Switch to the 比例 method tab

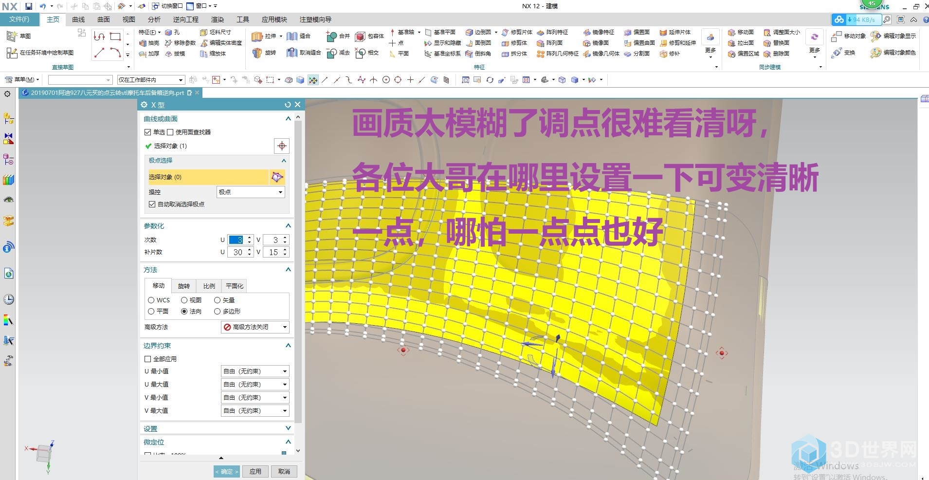[209, 286]
